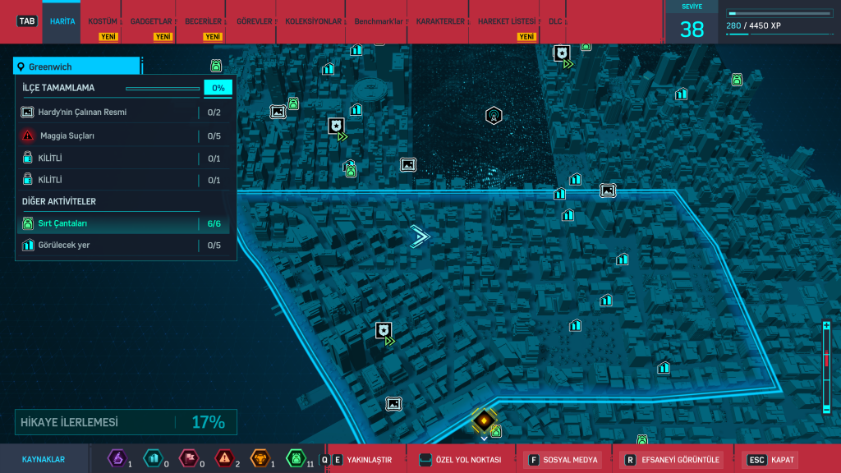841x473 pixels.
Task: Click the orange challenge token trophy icon
Action: [260, 458]
